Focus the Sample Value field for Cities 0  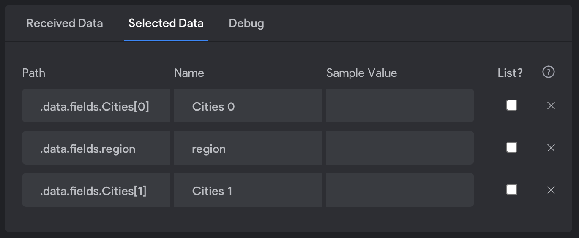[400, 105]
